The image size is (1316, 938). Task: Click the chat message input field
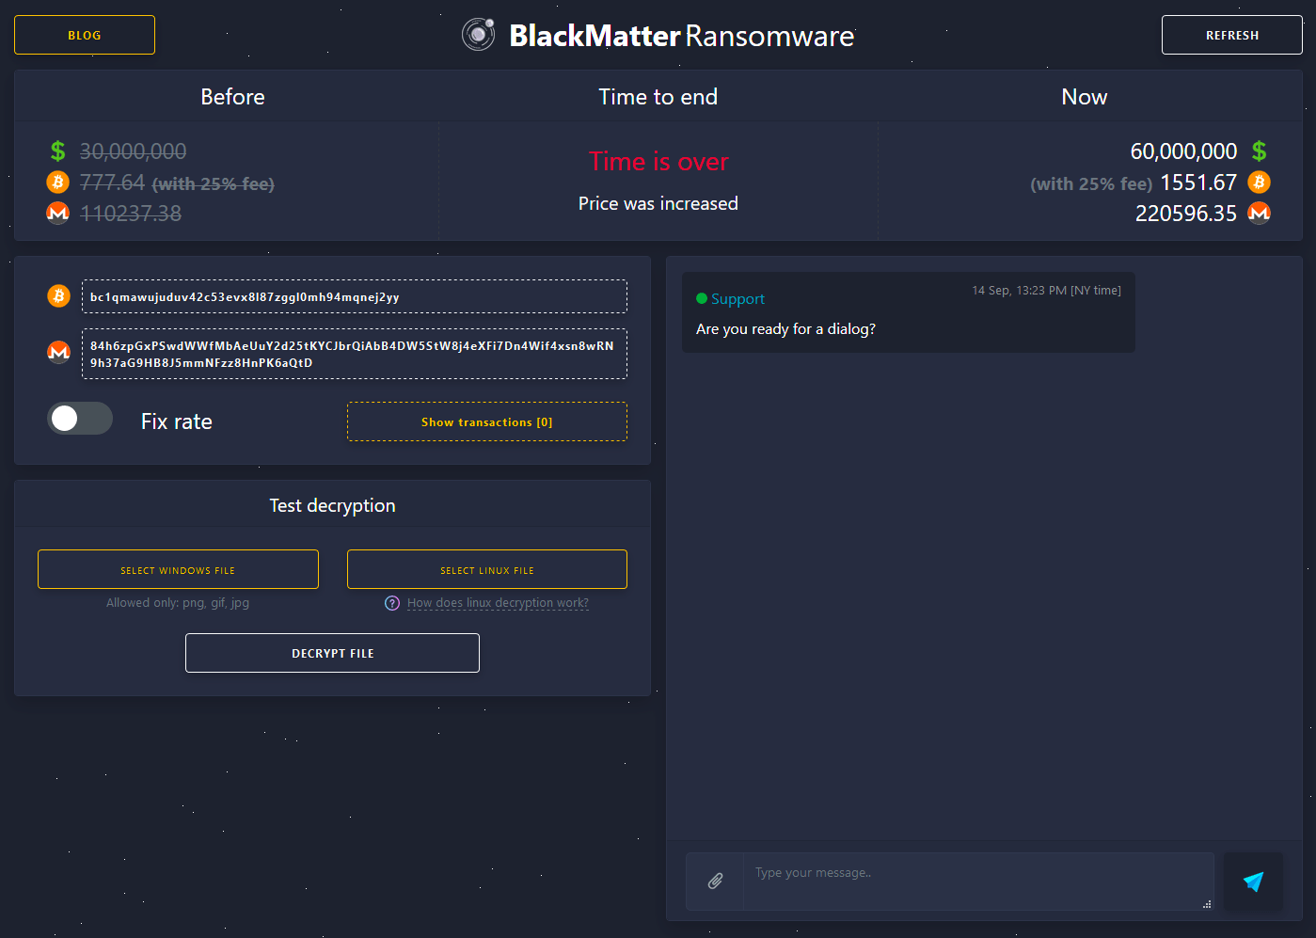click(978, 882)
